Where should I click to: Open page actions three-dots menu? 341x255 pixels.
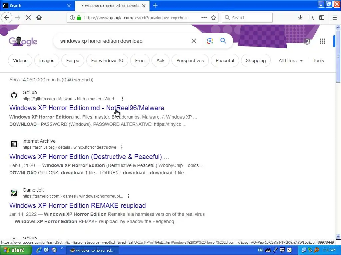pos(204,18)
